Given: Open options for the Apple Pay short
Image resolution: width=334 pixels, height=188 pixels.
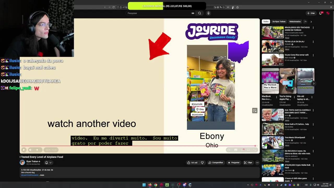Looking at the screenshot, I should click(x=294, y=97).
